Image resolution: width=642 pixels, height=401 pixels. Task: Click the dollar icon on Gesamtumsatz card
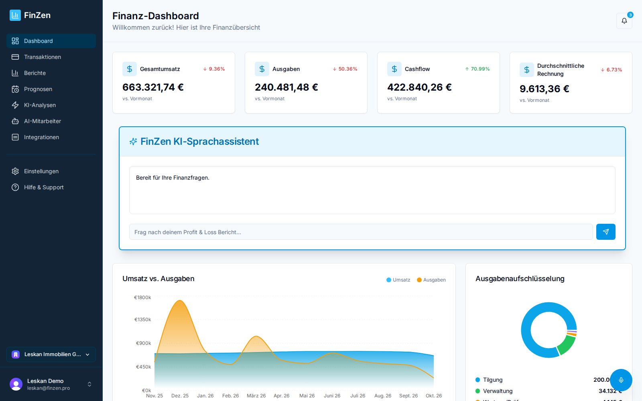click(x=130, y=69)
